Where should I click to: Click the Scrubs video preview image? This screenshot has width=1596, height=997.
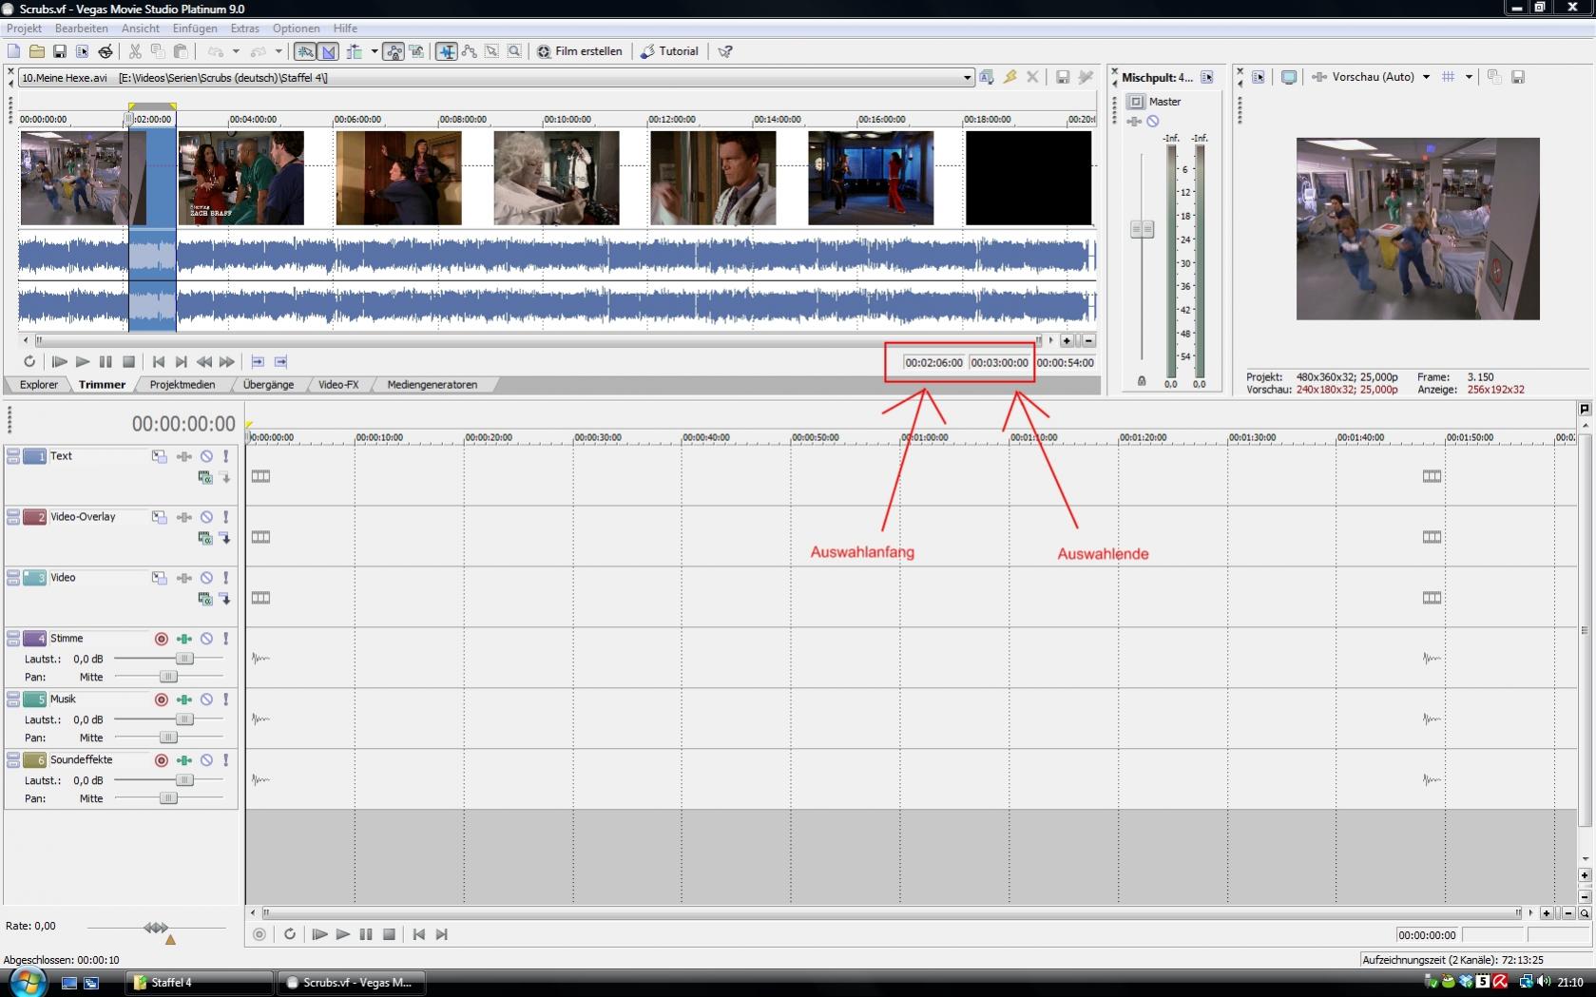[1417, 229]
